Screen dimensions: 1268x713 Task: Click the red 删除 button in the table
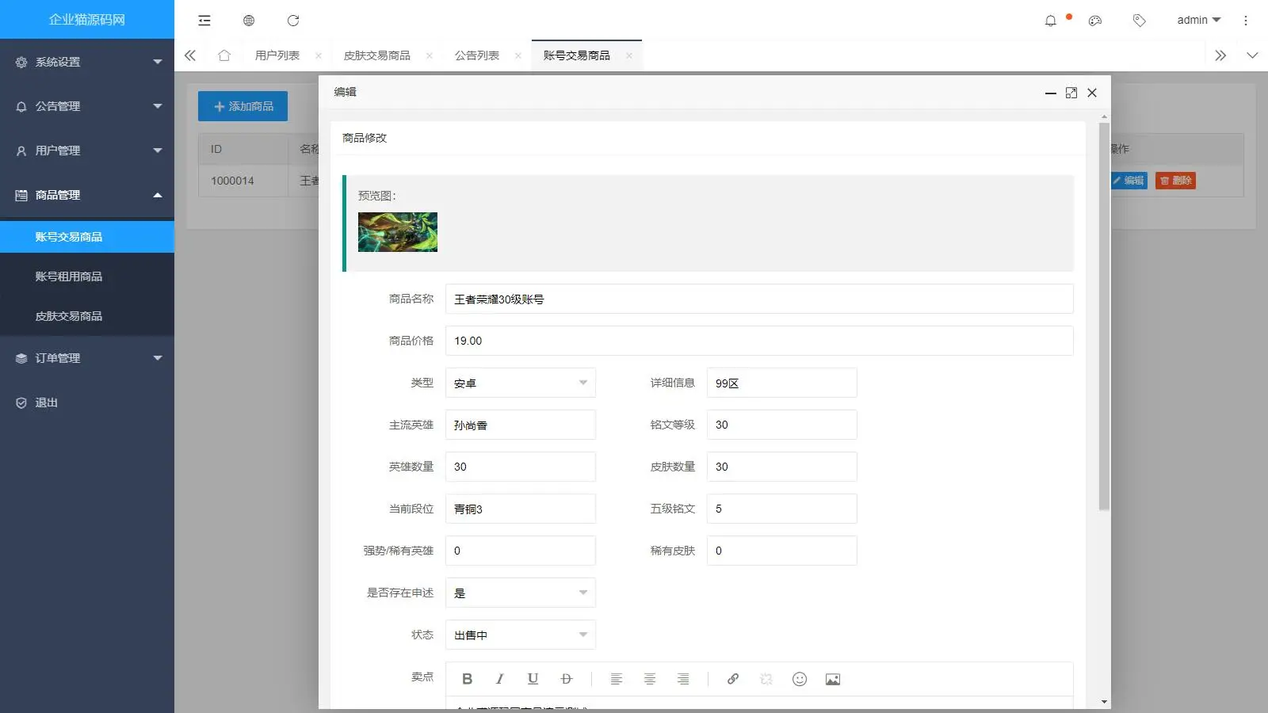tap(1175, 180)
